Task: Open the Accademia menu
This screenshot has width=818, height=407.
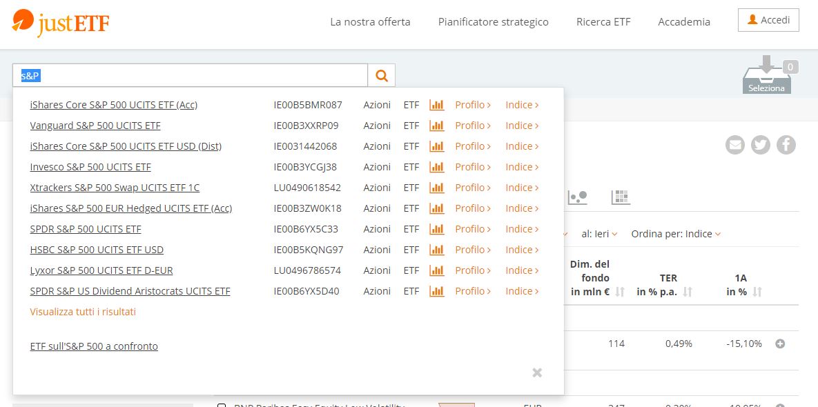Action: 684,22
